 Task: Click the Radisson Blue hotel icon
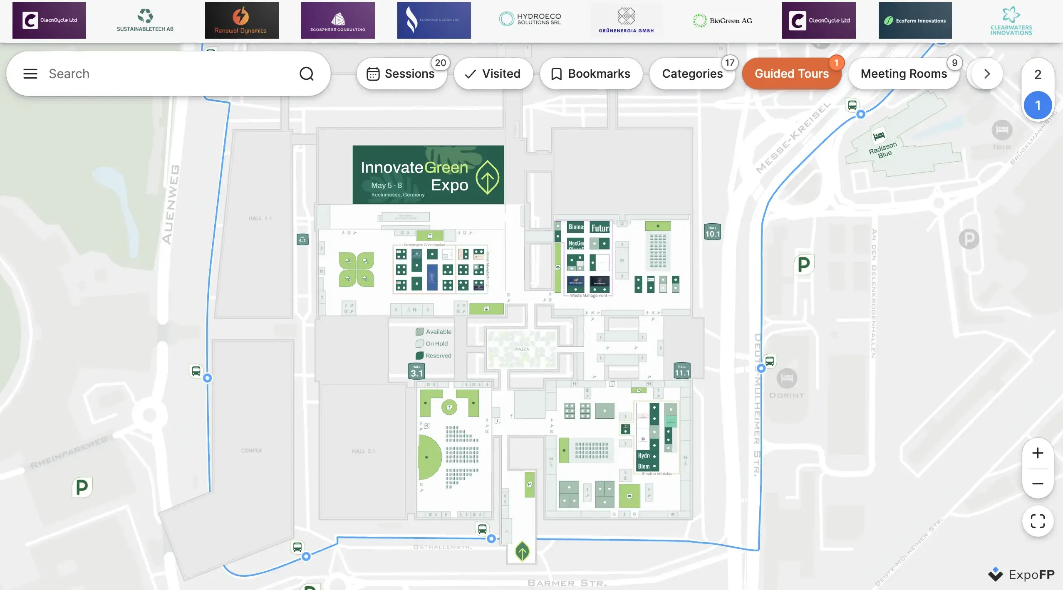879,136
